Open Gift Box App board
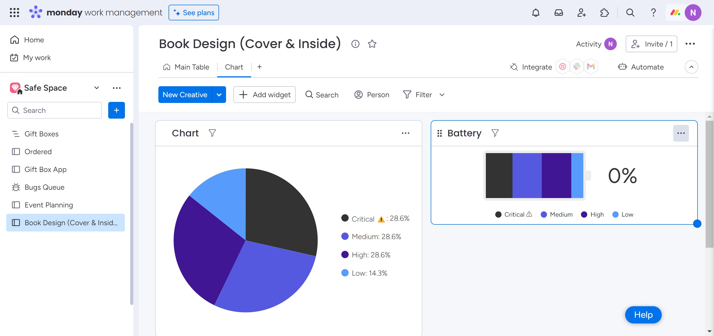The image size is (714, 336). (65, 169)
